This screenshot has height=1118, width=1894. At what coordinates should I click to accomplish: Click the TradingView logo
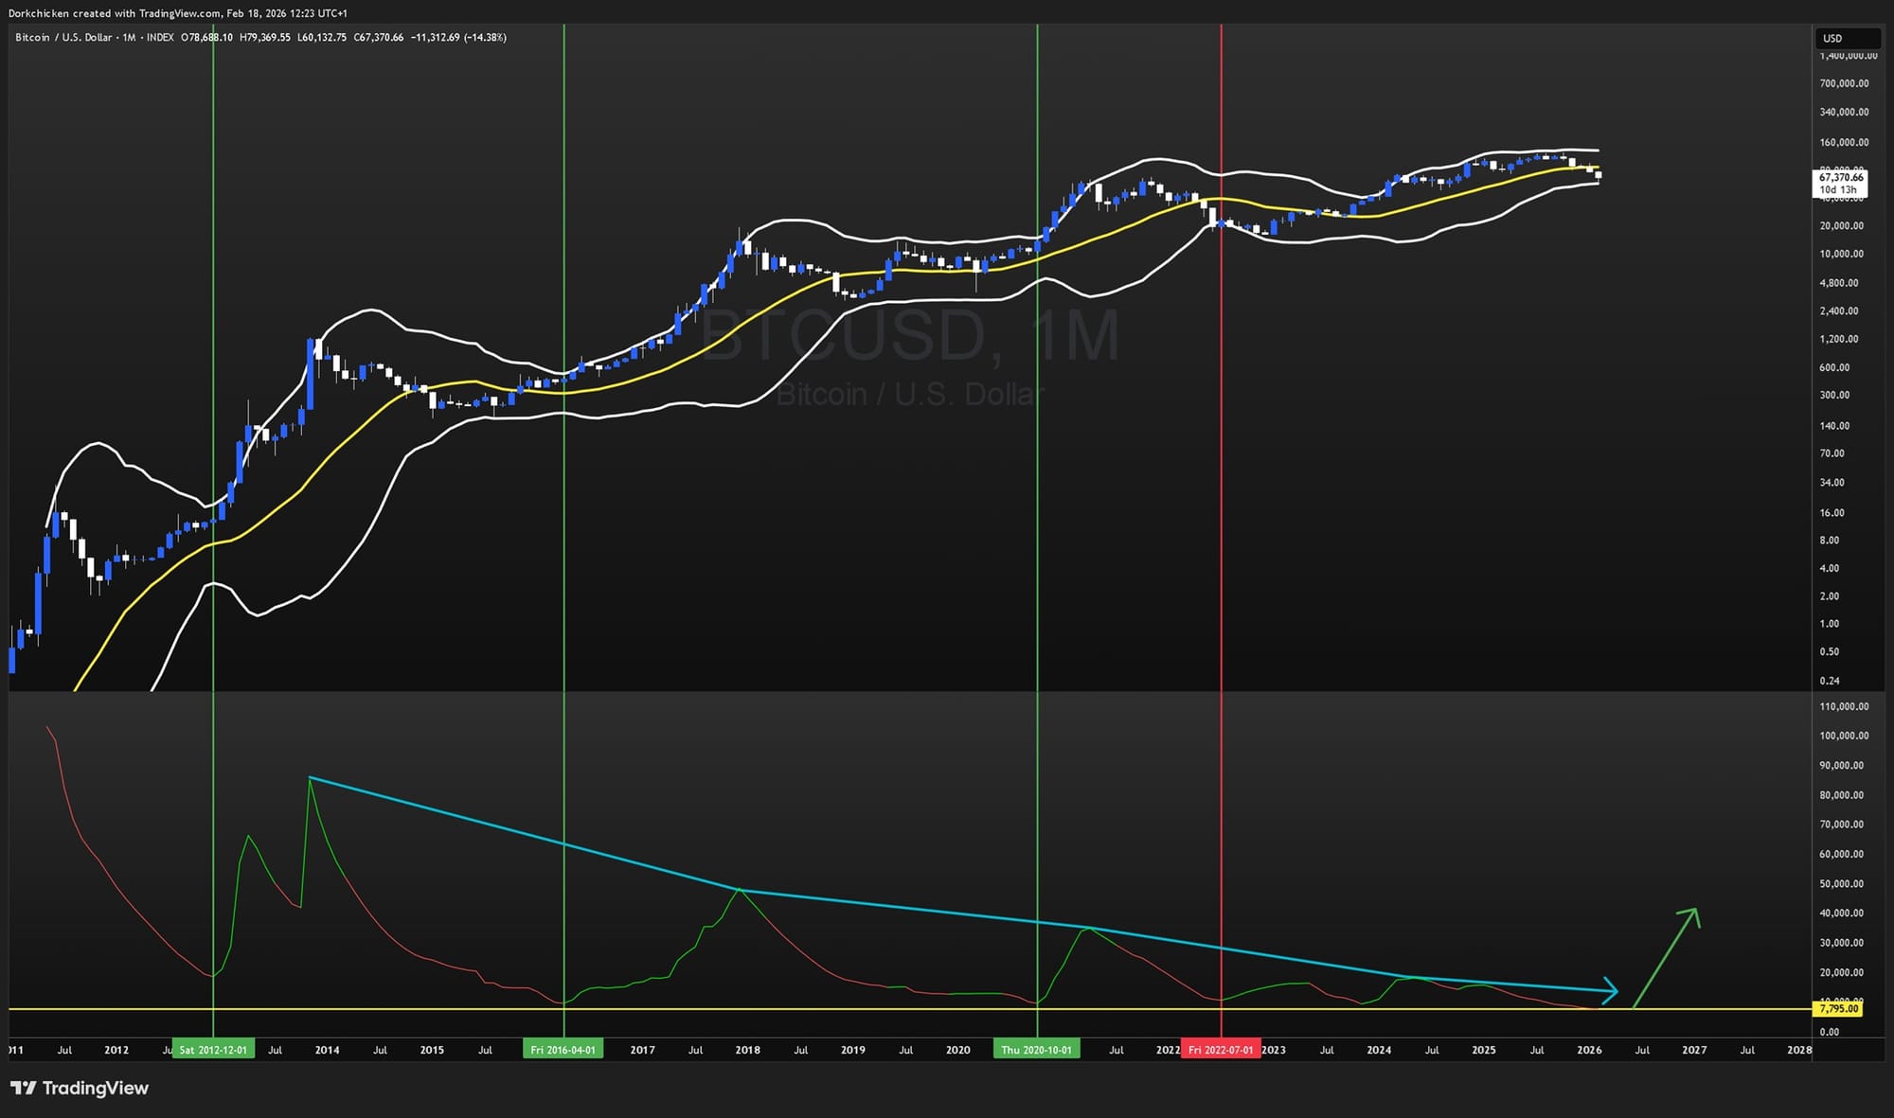[x=79, y=1089]
